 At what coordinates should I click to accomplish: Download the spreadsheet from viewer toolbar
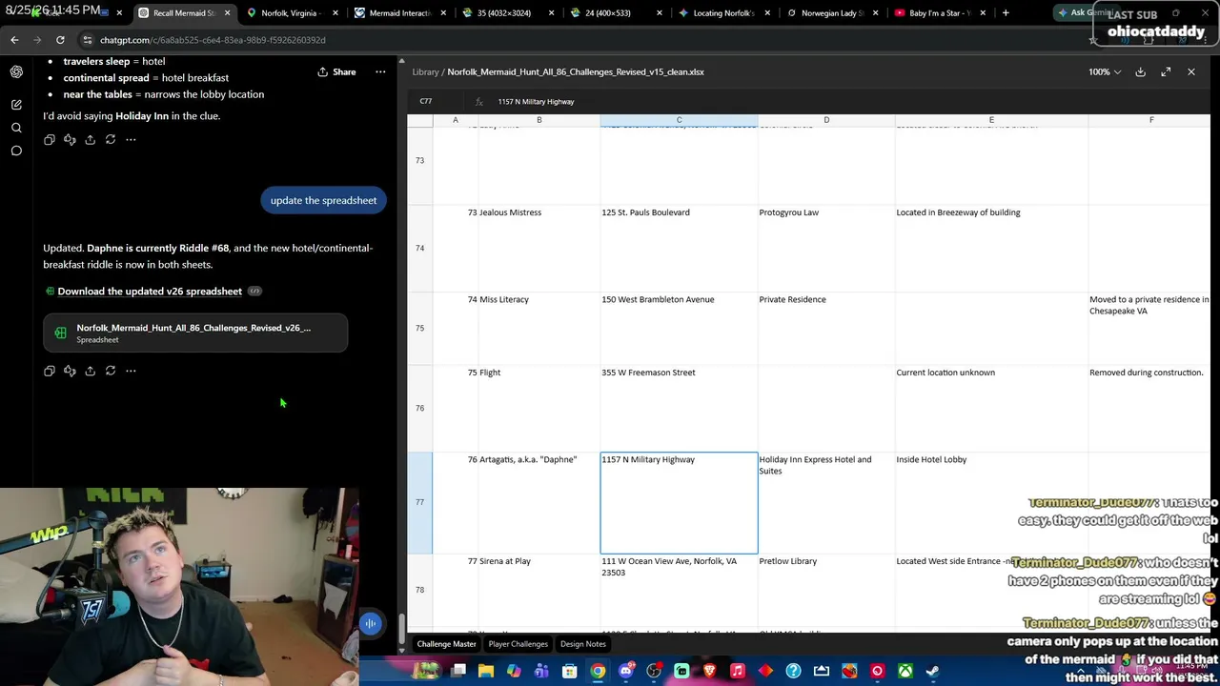(x=1140, y=71)
